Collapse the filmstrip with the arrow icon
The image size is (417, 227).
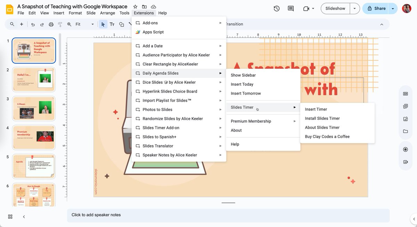[24, 217]
